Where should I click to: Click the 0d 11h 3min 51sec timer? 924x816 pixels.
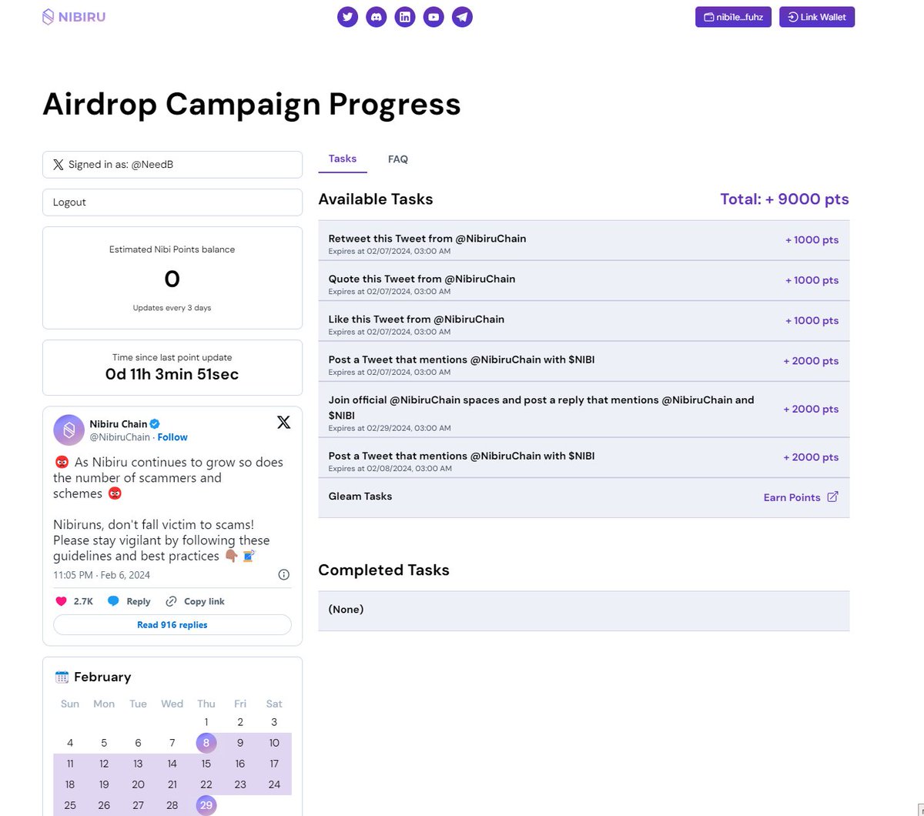172,375
